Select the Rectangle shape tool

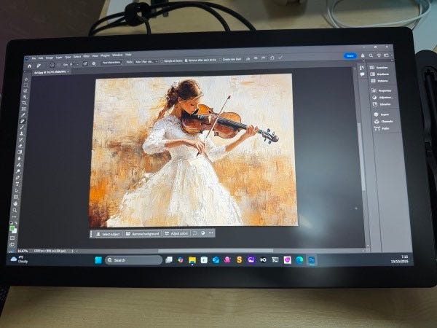click(x=15, y=197)
